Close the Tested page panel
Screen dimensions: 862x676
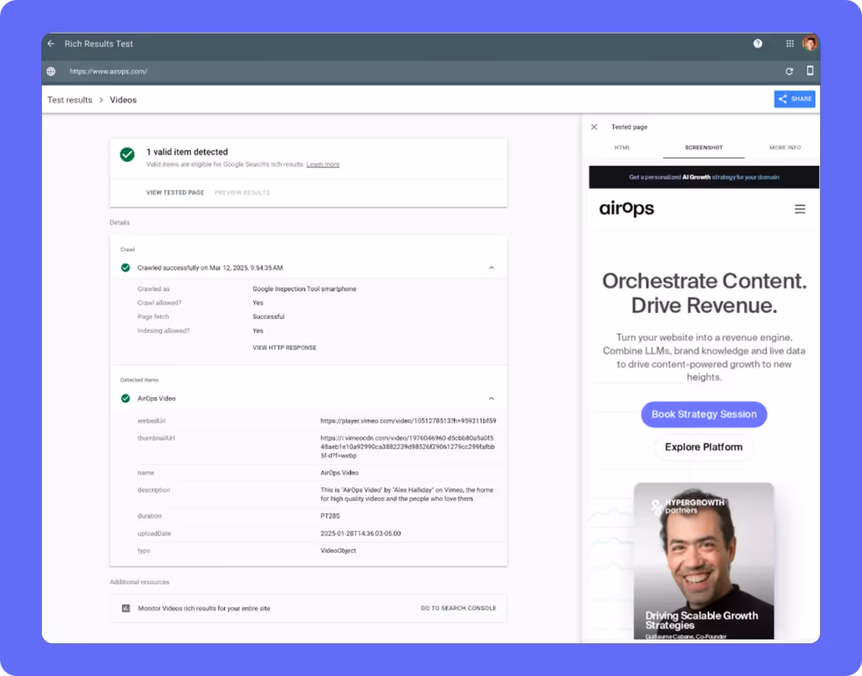pyautogui.click(x=594, y=127)
